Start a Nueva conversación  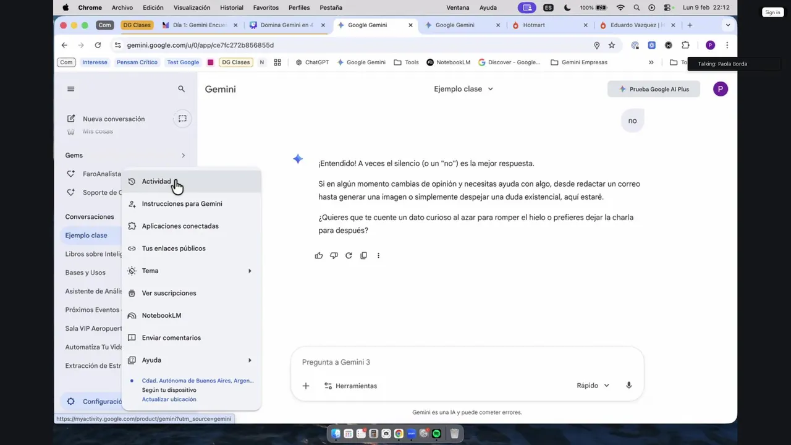click(x=114, y=119)
